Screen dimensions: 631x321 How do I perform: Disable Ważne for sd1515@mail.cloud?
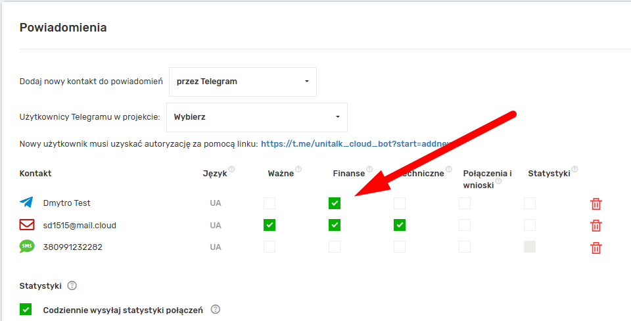(x=269, y=226)
